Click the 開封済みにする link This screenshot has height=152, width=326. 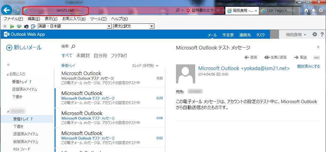pyautogui.click(x=308, y=66)
